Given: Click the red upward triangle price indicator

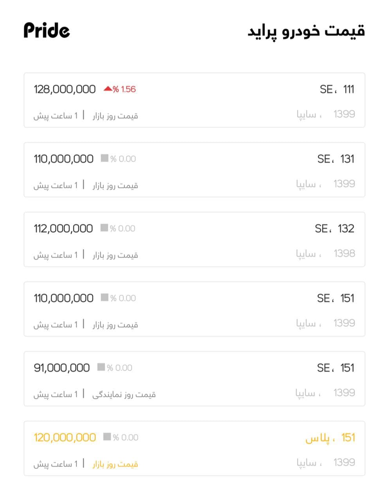Looking at the screenshot, I should pyautogui.click(x=108, y=89).
